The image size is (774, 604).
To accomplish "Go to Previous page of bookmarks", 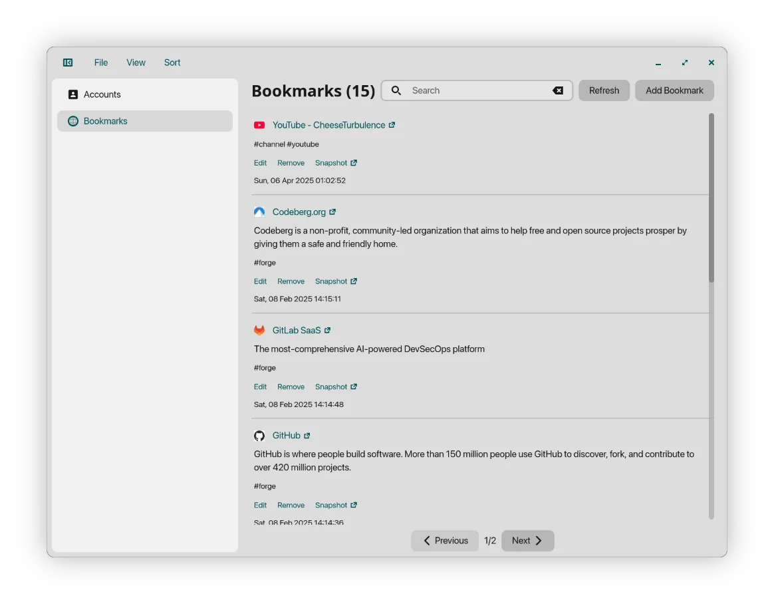I will tap(445, 541).
